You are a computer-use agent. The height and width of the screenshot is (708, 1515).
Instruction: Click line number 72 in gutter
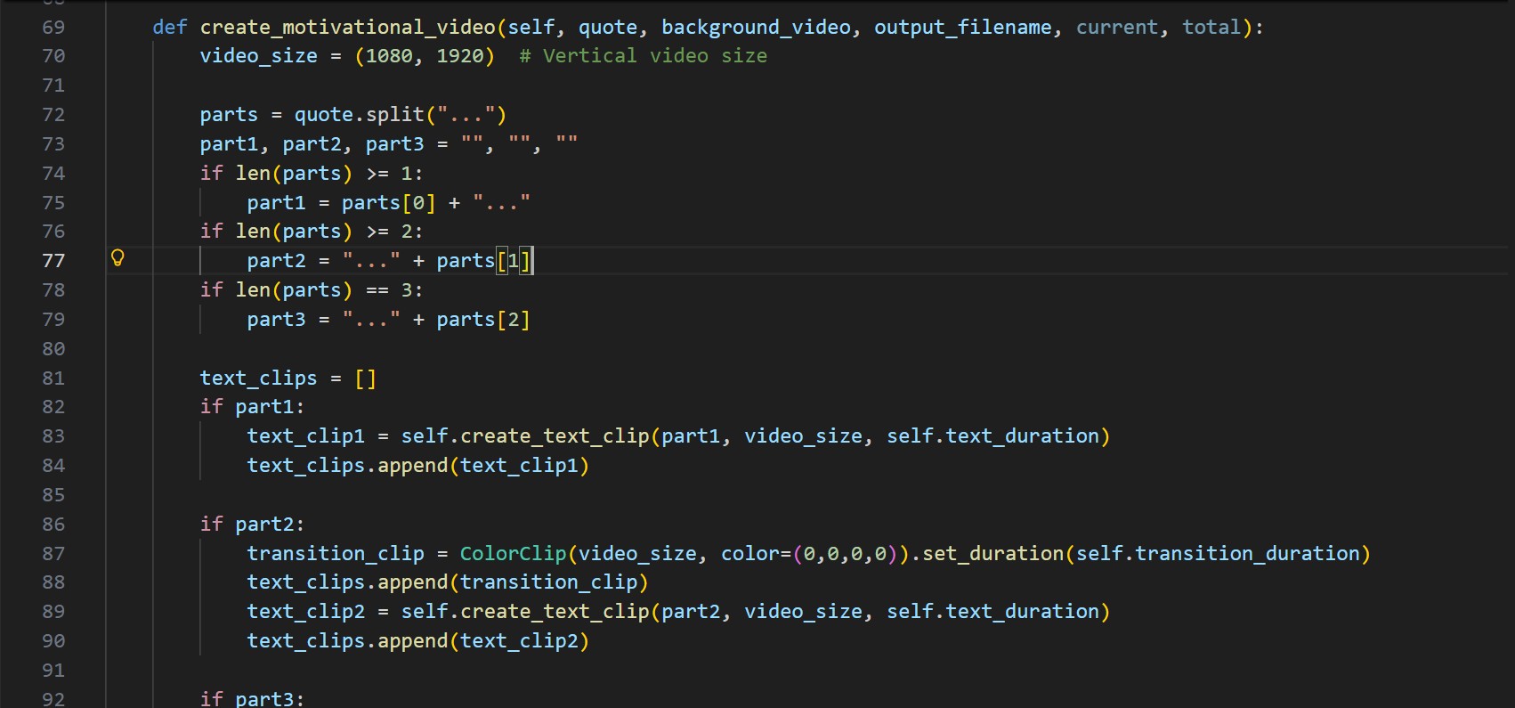pyautogui.click(x=53, y=115)
